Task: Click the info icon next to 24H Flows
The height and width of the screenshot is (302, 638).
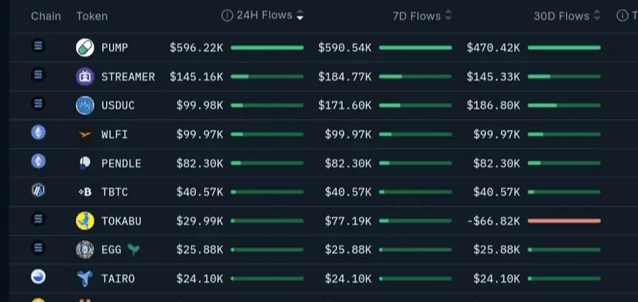Action: coord(227,15)
